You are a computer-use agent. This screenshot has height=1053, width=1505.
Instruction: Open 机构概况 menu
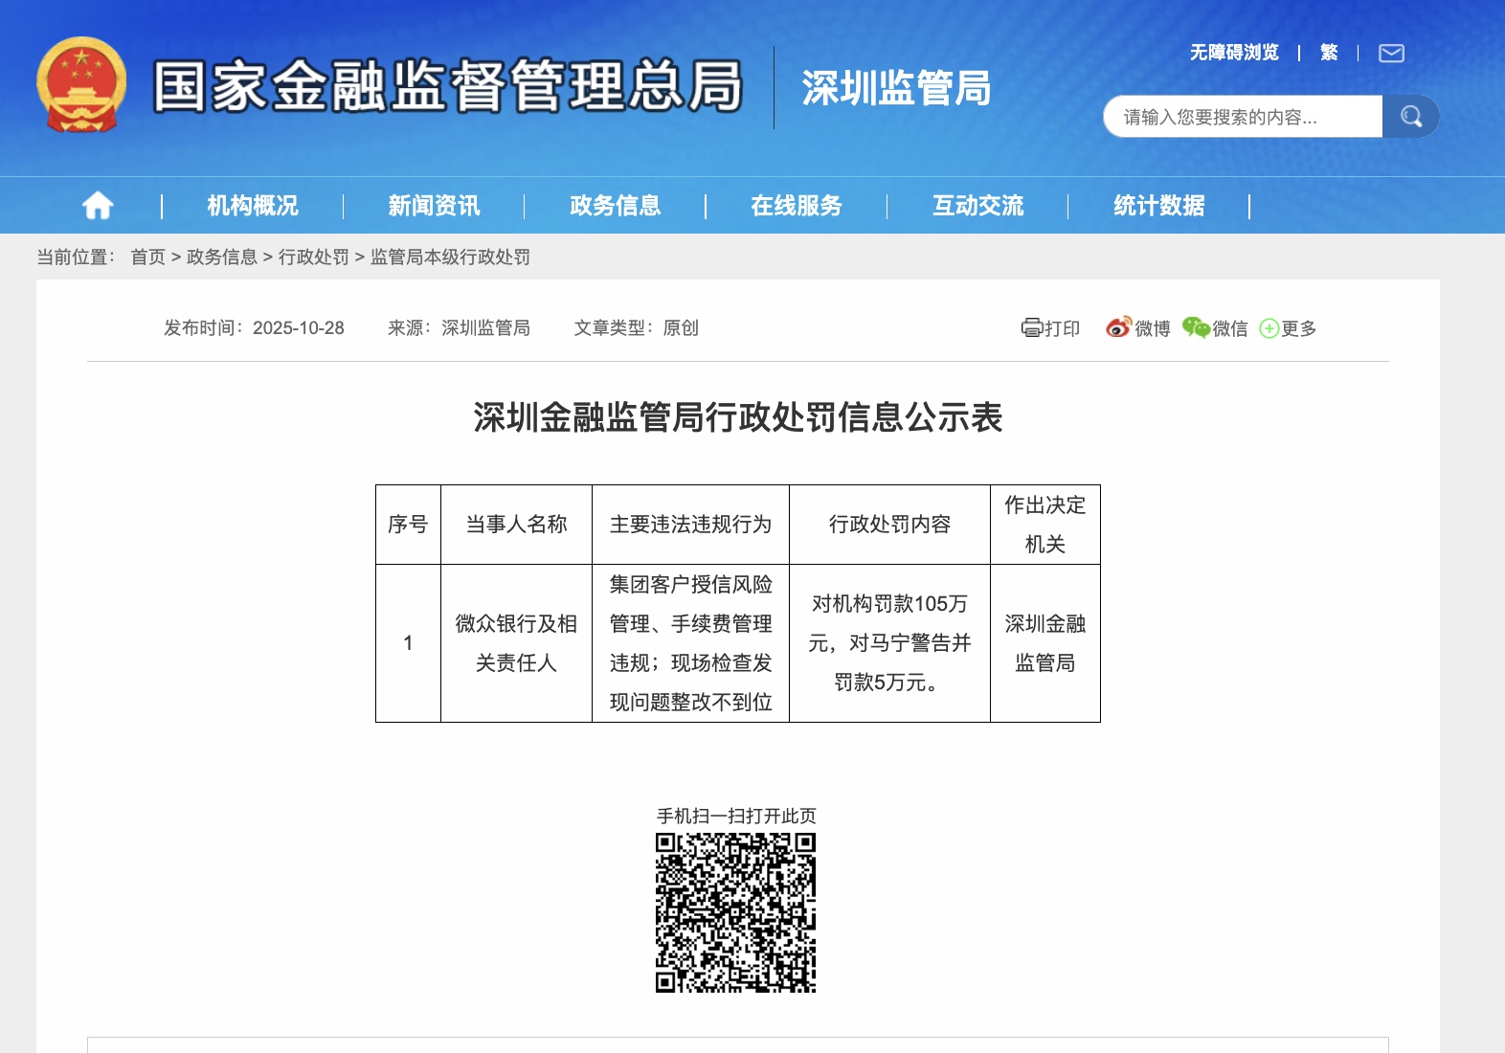point(253,206)
